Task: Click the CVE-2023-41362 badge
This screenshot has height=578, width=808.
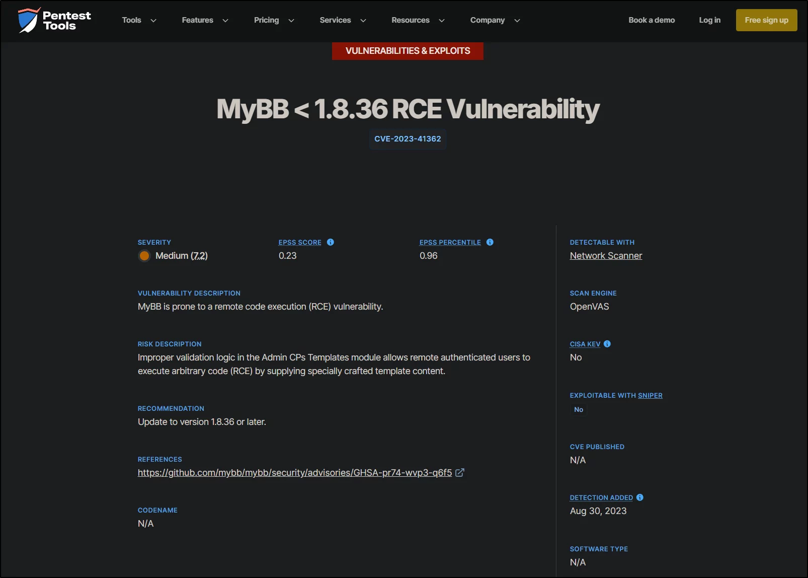Action: click(x=408, y=139)
